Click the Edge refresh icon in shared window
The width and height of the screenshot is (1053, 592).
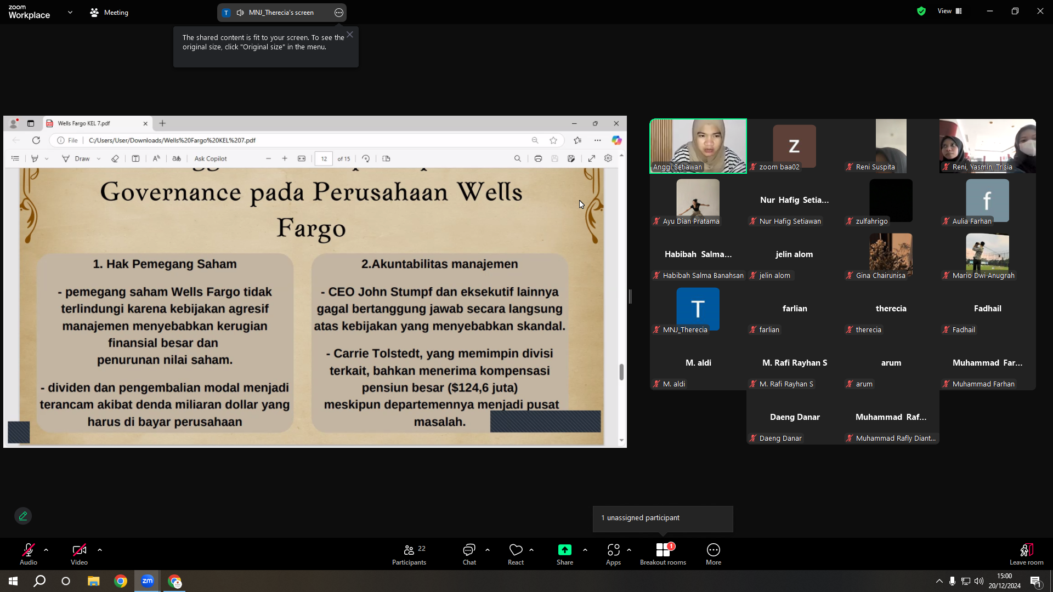(36, 140)
